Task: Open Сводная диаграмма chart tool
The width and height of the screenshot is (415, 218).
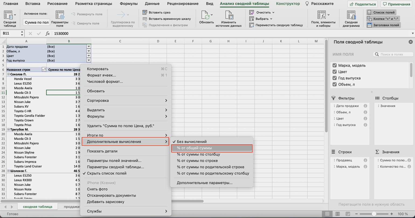Action: [x=351, y=16]
